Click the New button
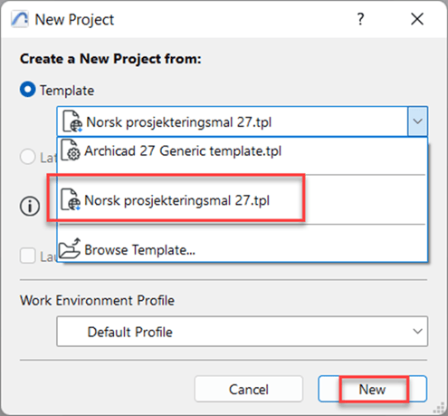The image size is (448, 416). 373,389
